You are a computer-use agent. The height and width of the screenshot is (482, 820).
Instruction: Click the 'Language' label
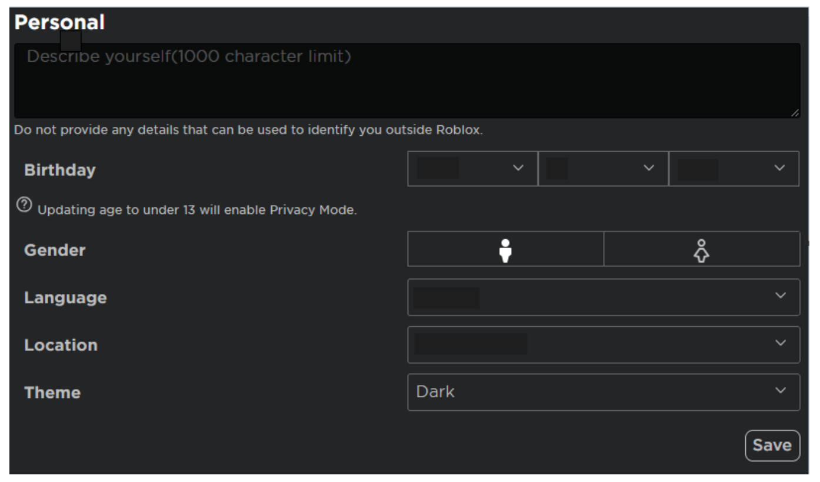coord(65,298)
